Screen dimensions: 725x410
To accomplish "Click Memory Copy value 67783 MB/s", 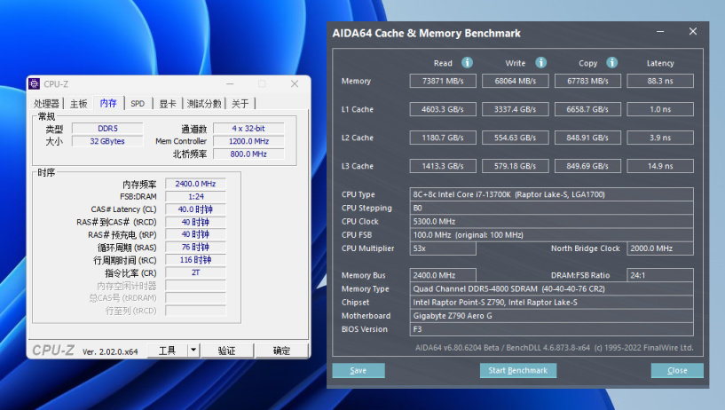I will (x=587, y=81).
